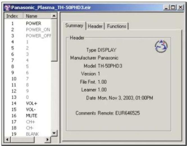This screenshot has width=187, height=146.
Task: Select the VOL+ function row
Action: coord(28,103)
